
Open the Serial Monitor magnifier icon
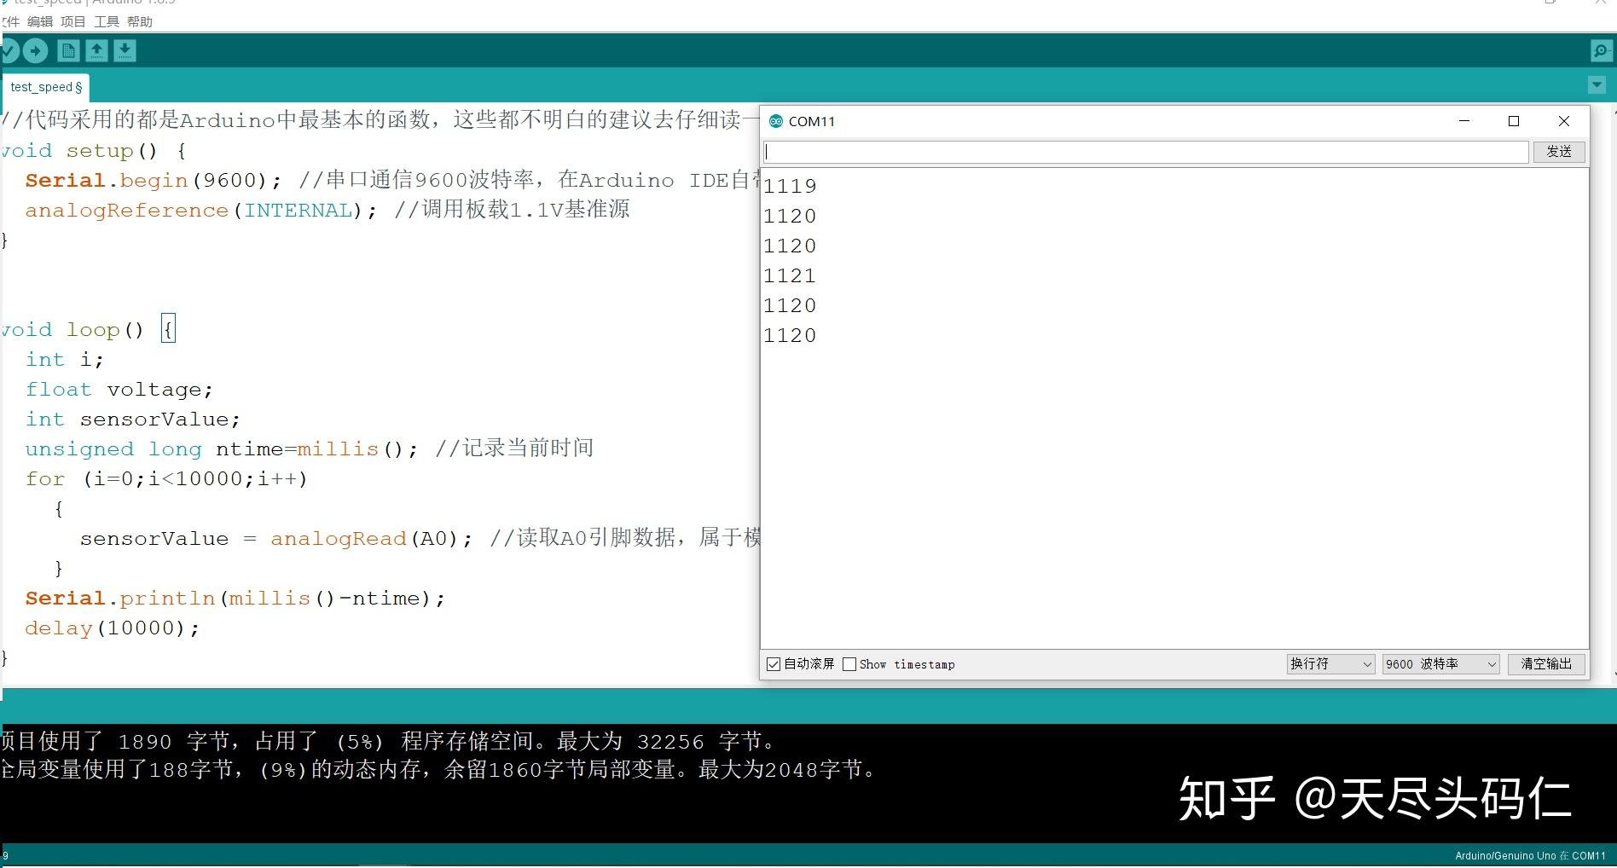point(1601,51)
